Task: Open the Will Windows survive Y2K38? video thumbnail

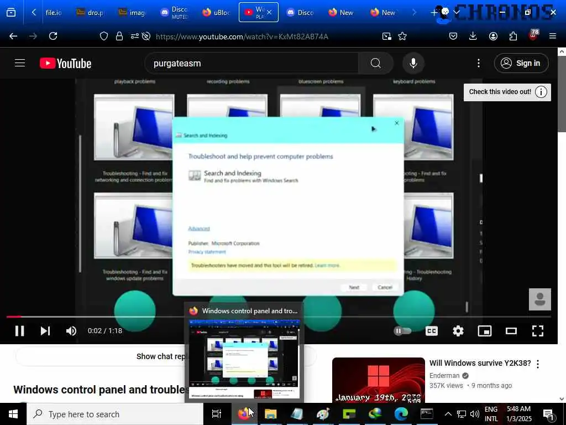Action: point(378,380)
